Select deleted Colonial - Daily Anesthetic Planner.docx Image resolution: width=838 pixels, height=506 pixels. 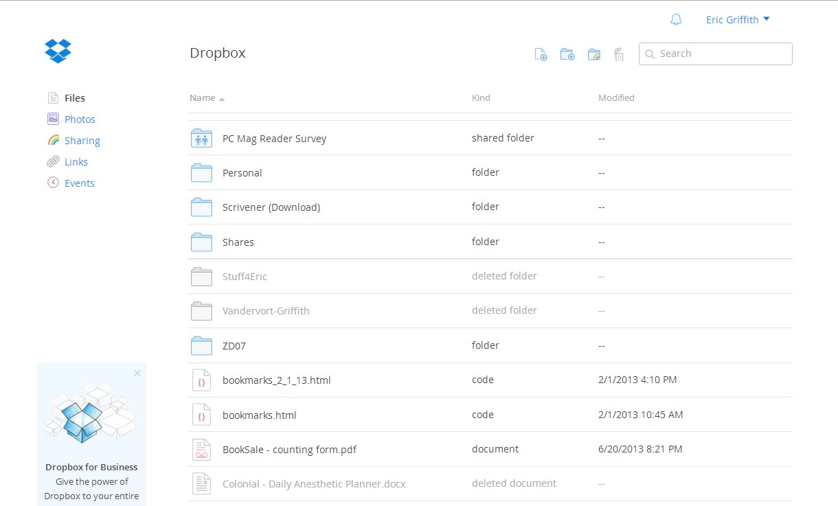[x=314, y=484]
